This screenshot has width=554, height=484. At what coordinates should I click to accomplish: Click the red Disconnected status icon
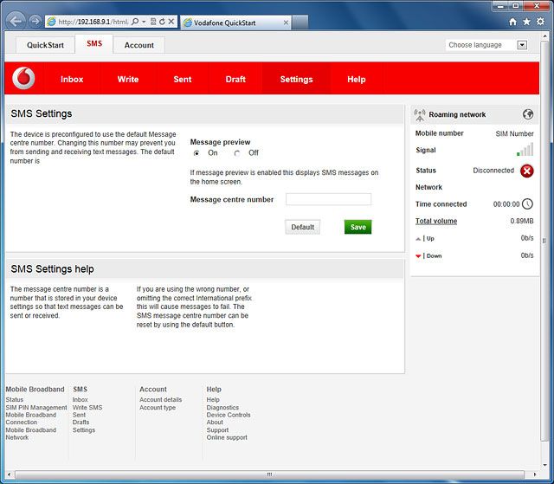[527, 171]
